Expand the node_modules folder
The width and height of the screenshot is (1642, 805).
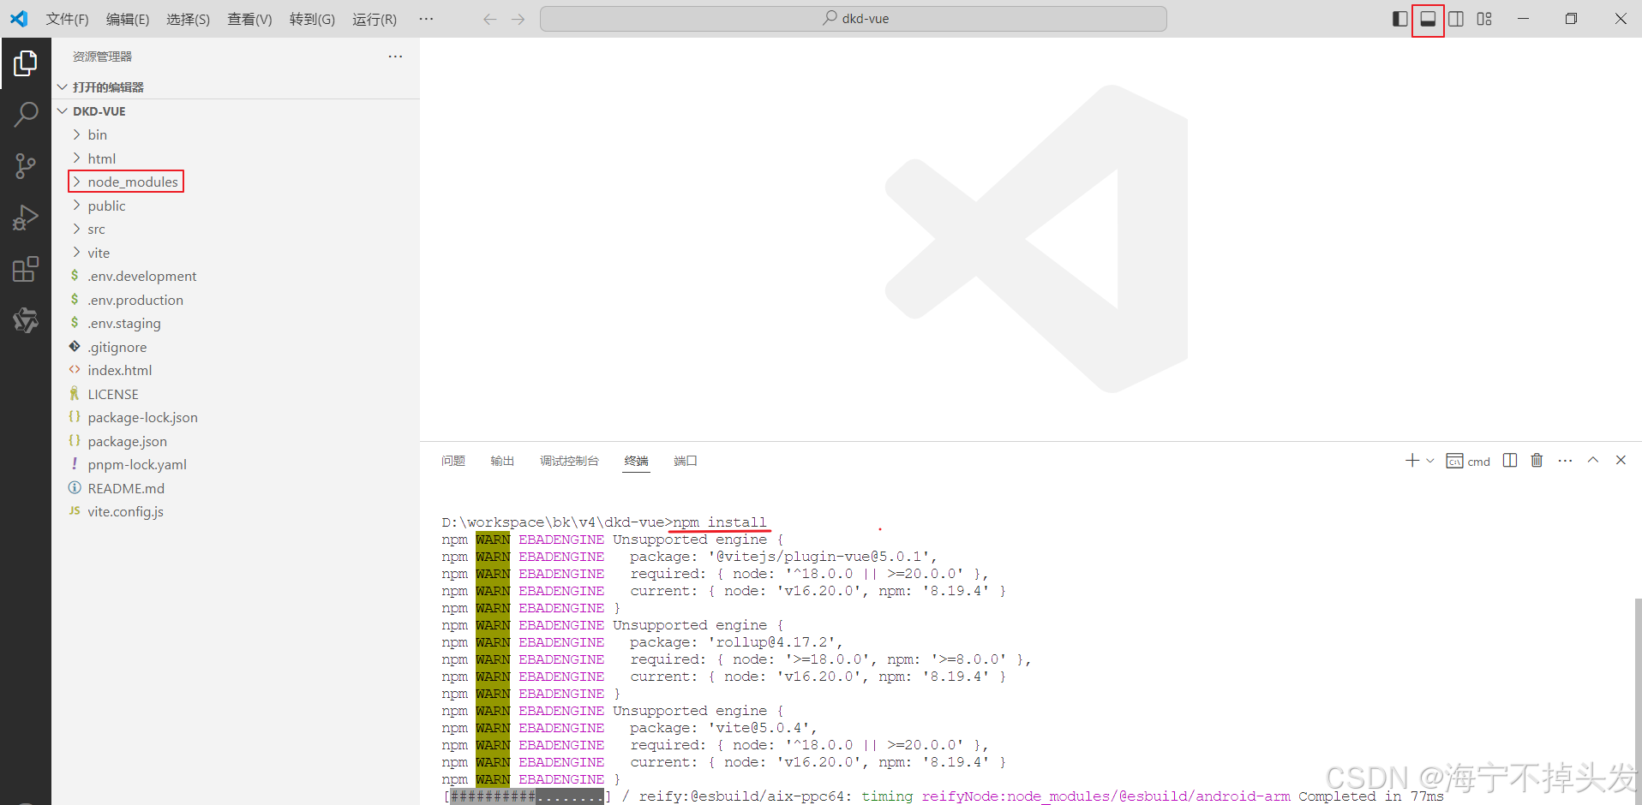click(x=236, y=182)
